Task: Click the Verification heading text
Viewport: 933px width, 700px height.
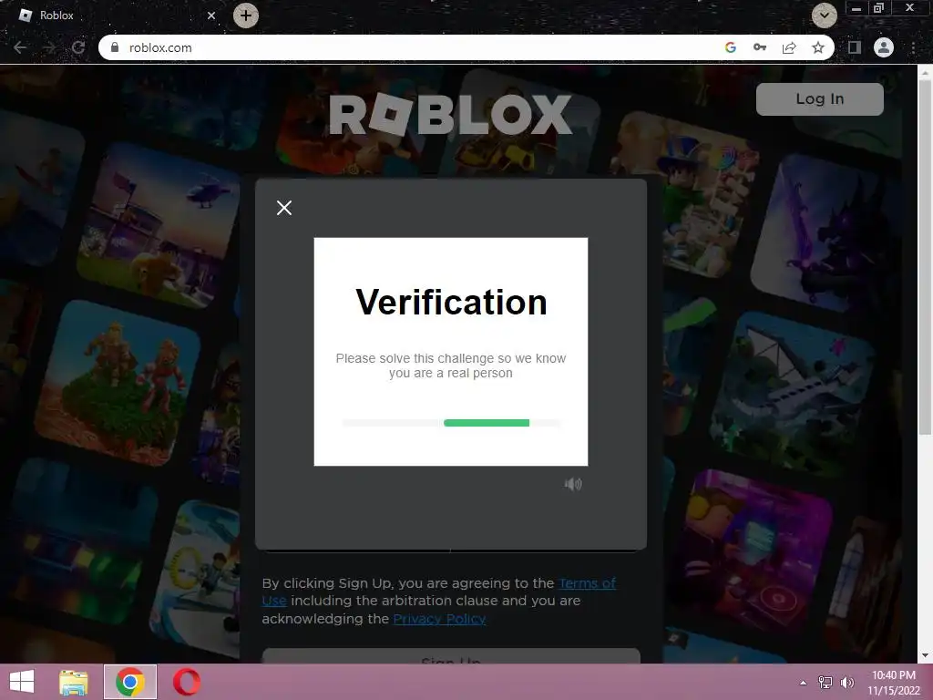Action: coord(451,303)
